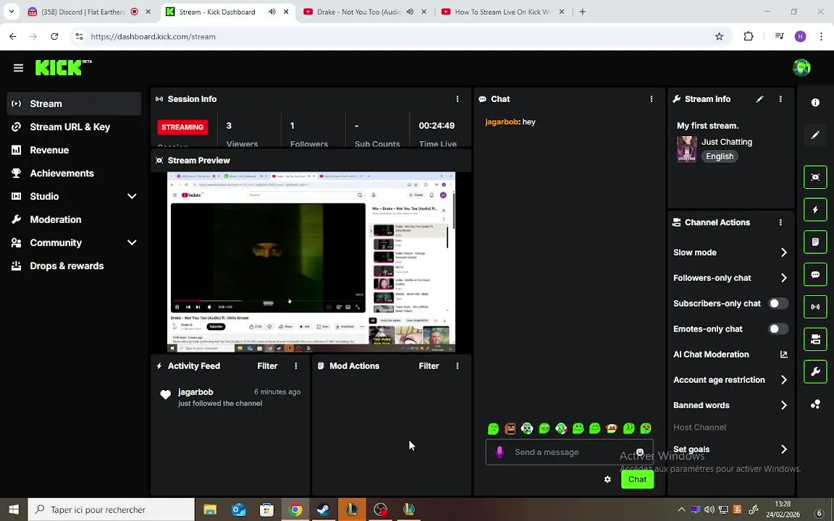Toggle Channel Actions widget icon in sidebar
This screenshot has height=521, width=834.
[815, 339]
